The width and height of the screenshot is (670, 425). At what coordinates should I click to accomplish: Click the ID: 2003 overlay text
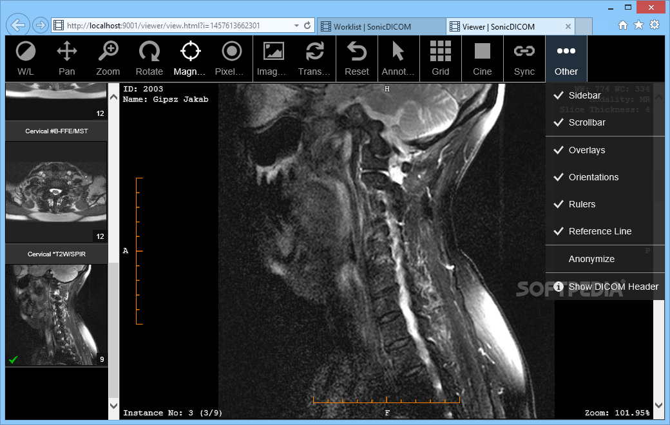click(x=143, y=89)
